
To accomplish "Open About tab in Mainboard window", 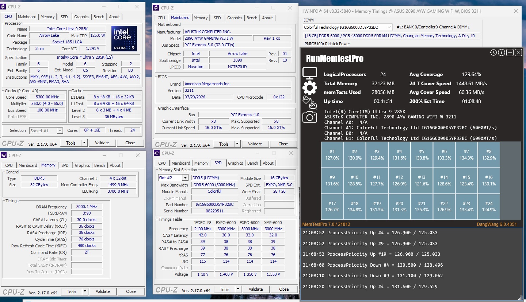I will coord(267,18).
